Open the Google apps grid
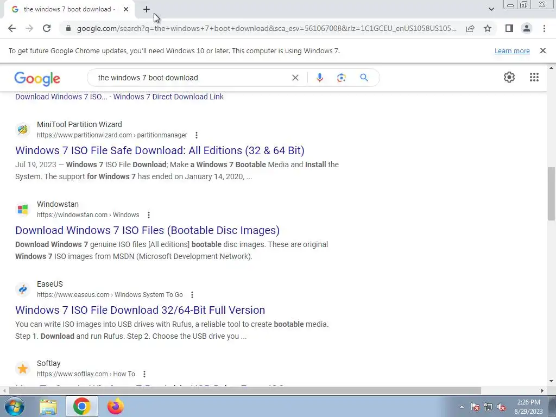The height and width of the screenshot is (417, 556). 534,77
